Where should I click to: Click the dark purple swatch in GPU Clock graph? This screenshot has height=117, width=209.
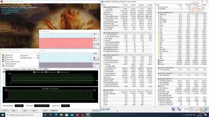click(94, 58)
